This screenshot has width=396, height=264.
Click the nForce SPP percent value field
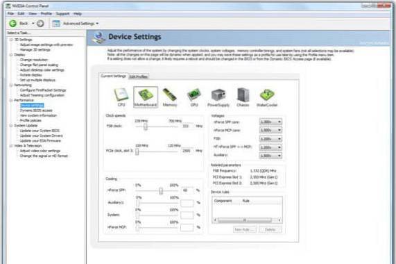[187, 190]
